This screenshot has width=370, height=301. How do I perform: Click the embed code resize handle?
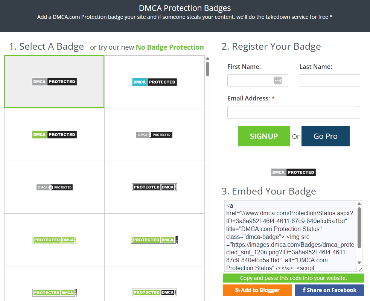[359, 269]
